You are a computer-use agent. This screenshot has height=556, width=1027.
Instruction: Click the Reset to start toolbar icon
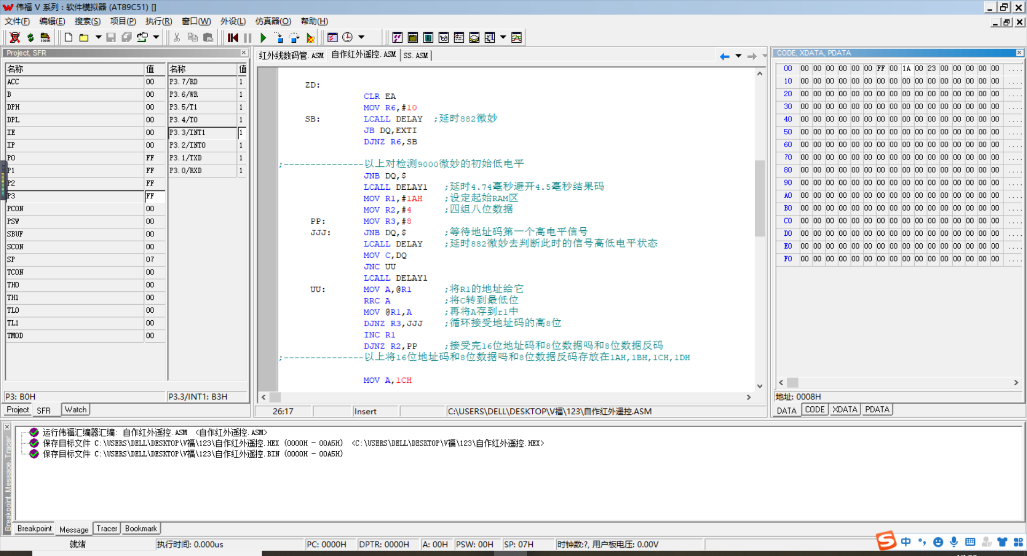click(233, 37)
